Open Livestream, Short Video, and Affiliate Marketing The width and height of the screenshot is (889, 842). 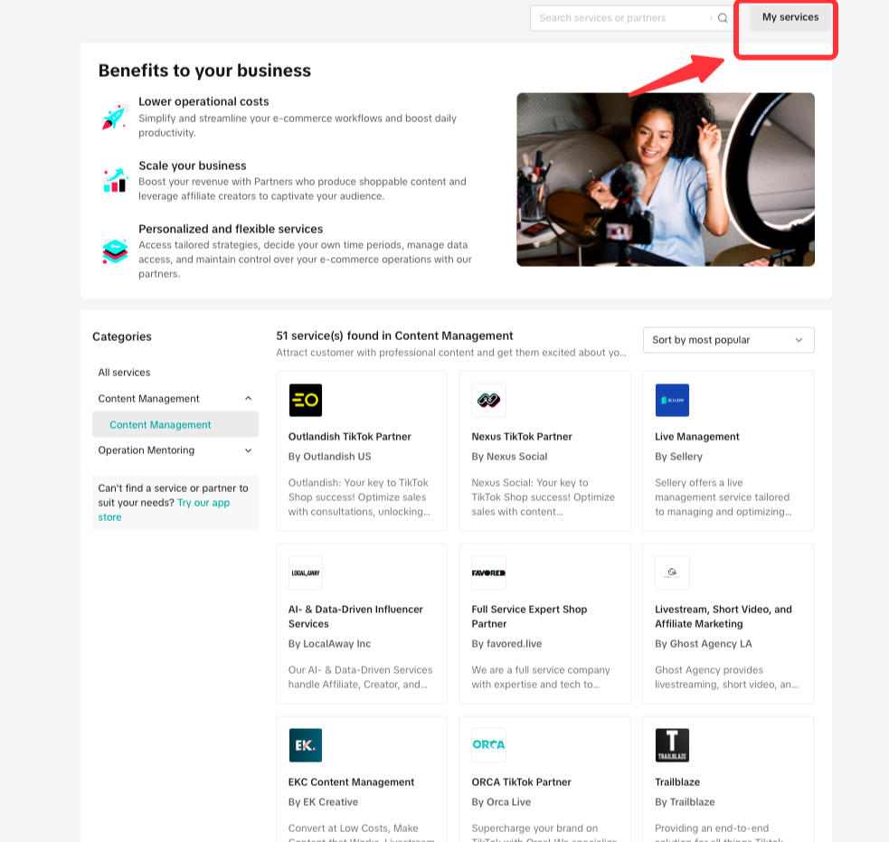point(723,616)
